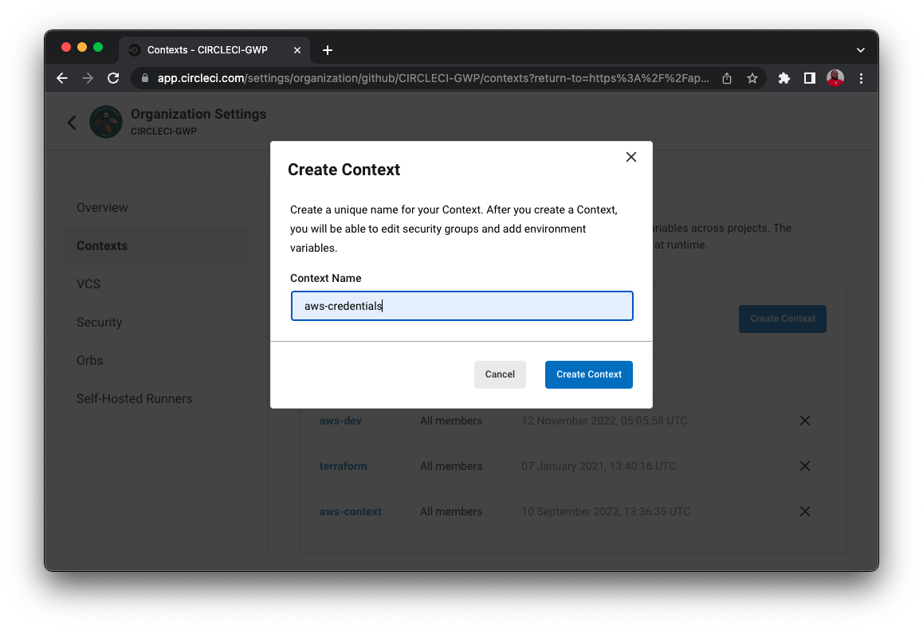Viewport: 923px width, 630px height.
Task: Open the browser side panel icon
Action: click(x=808, y=78)
